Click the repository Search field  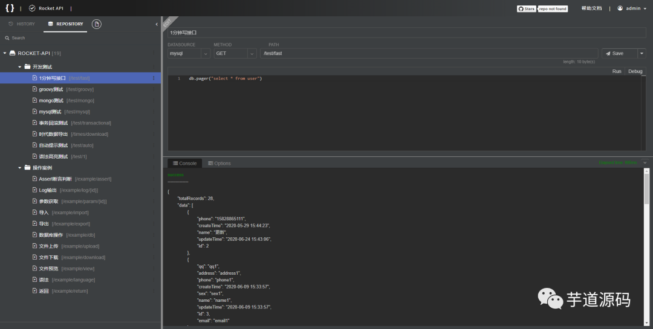tap(80, 38)
